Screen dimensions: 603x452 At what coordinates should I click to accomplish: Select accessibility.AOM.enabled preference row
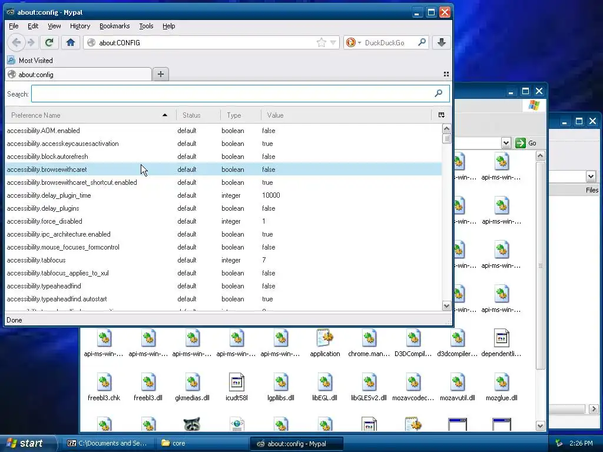tap(223, 131)
